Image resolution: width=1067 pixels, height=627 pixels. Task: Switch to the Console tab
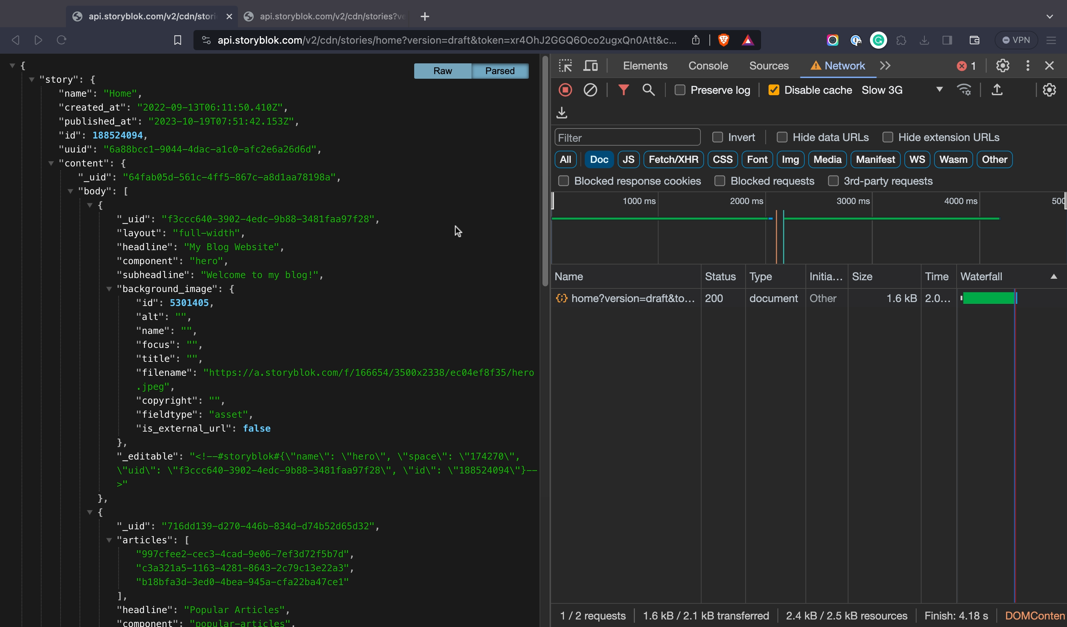coord(708,66)
